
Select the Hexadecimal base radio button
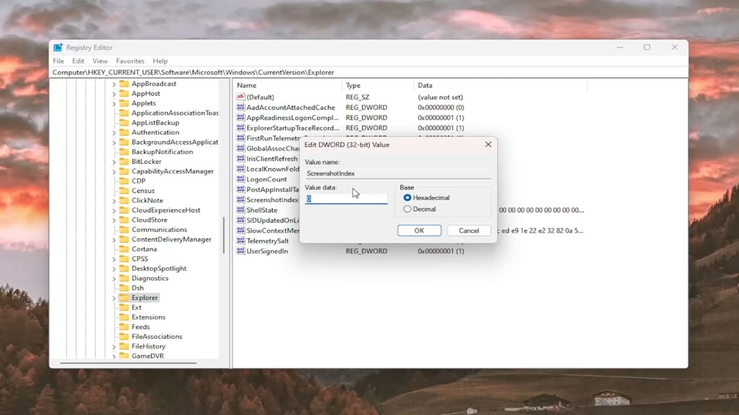point(408,198)
